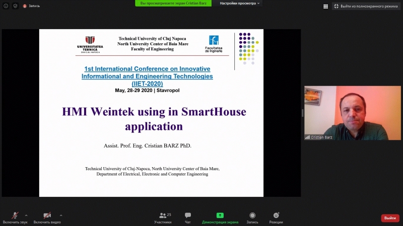Open the meeting info icon

tap(6, 6)
